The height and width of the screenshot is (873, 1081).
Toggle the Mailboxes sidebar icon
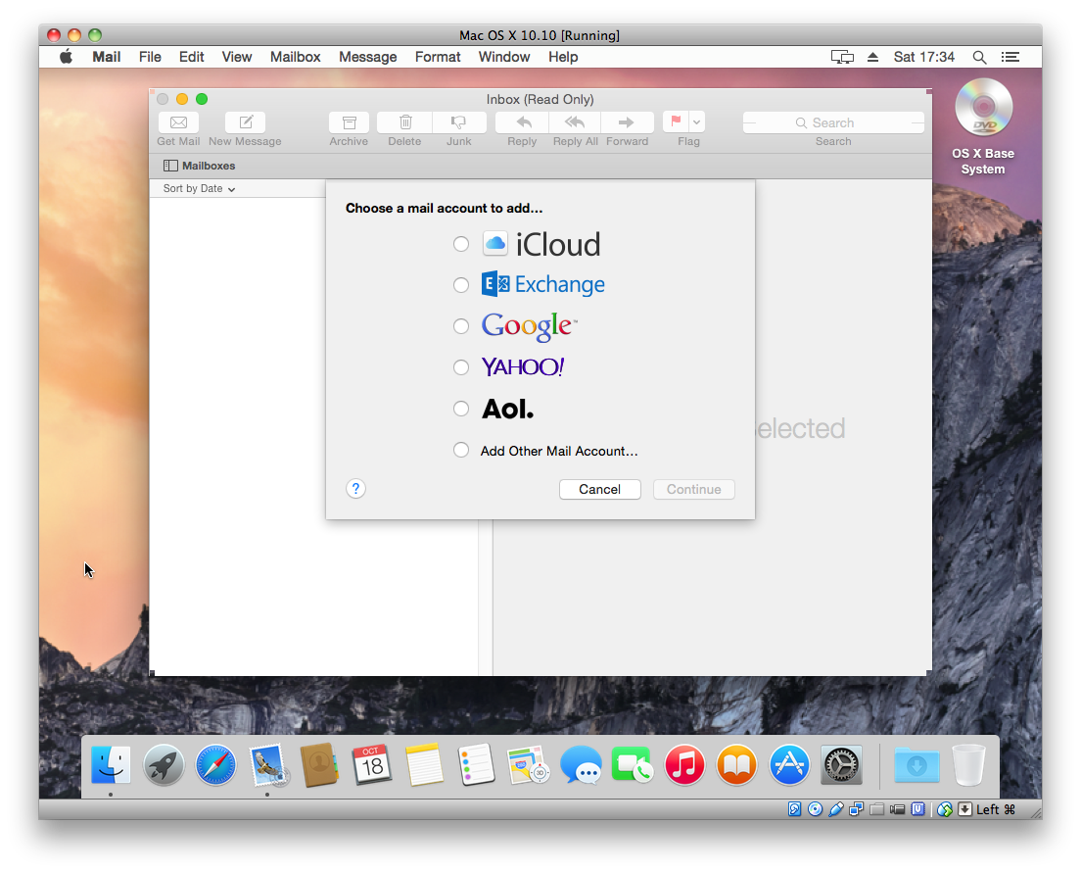pos(170,166)
